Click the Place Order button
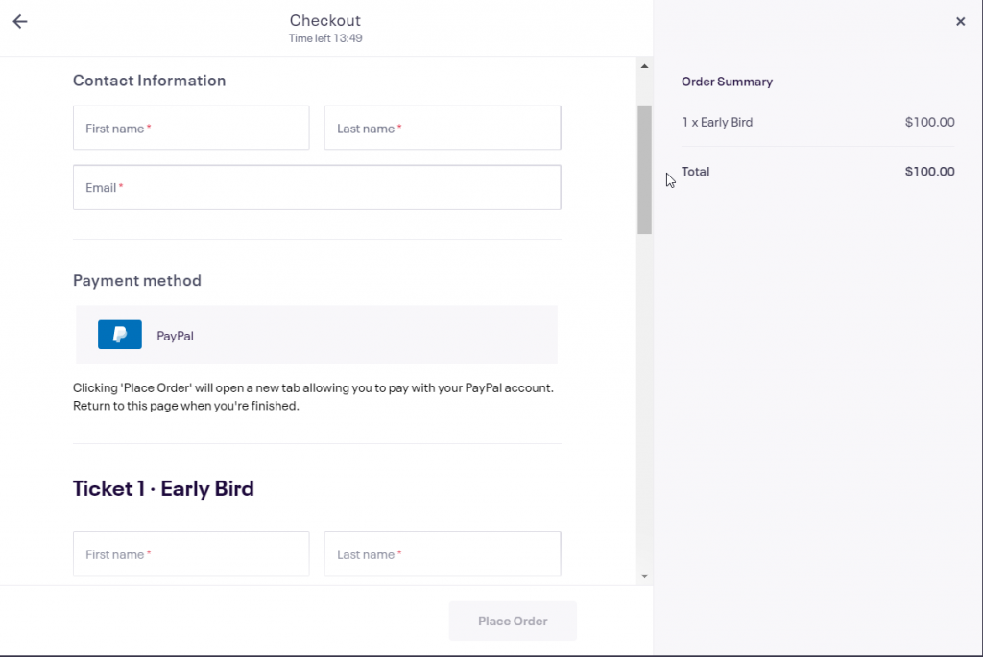Viewport: 983px width, 657px height. coord(513,621)
